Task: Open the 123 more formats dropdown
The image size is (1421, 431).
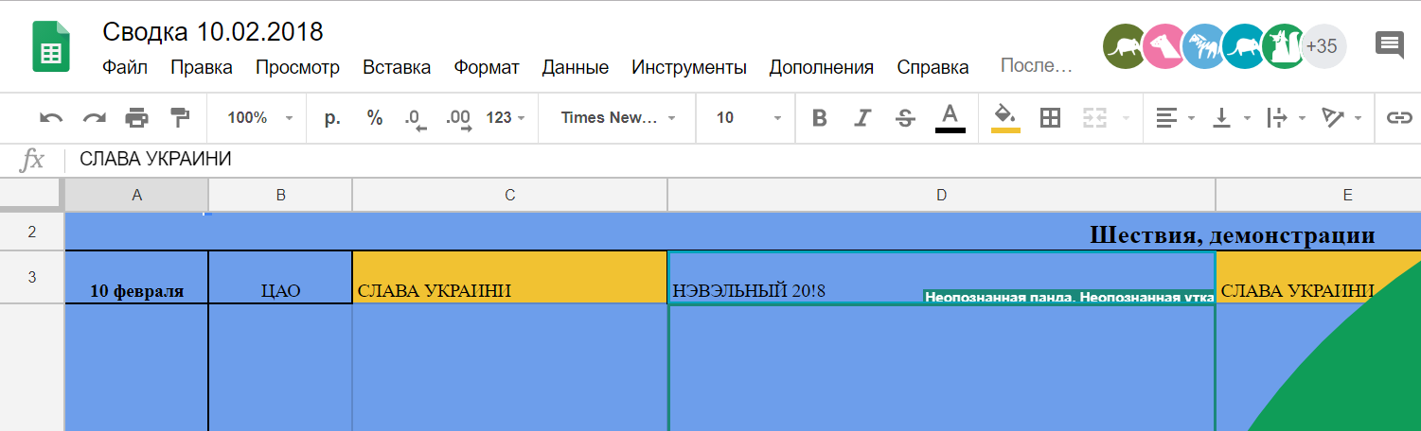Action: pyautogui.click(x=506, y=118)
